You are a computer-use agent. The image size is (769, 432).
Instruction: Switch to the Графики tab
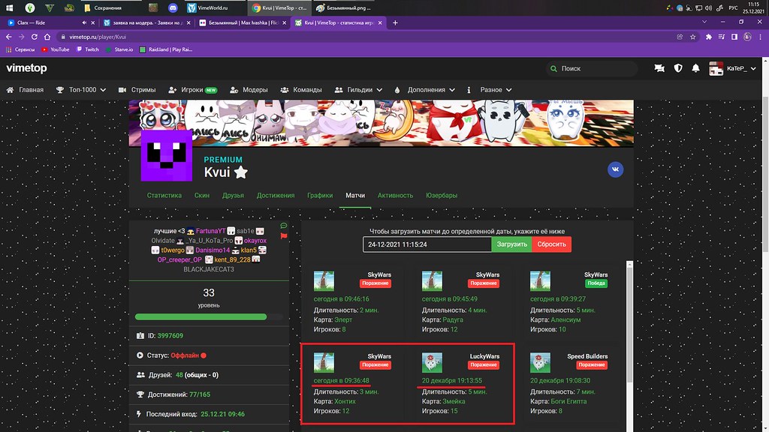coord(320,195)
